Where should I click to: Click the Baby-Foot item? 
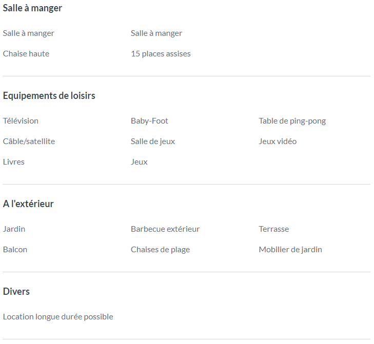tap(150, 121)
